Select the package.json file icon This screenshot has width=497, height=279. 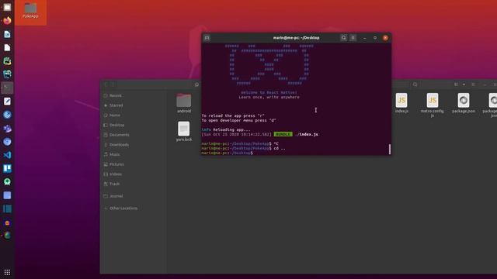pyautogui.click(x=464, y=100)
